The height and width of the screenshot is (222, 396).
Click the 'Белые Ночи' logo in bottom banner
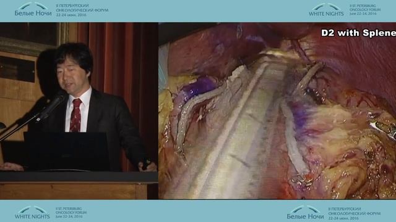point(305,213)
